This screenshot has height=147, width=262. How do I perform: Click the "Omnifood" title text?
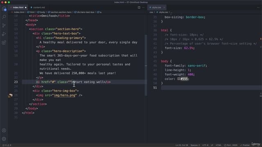[x=48, y=16]
